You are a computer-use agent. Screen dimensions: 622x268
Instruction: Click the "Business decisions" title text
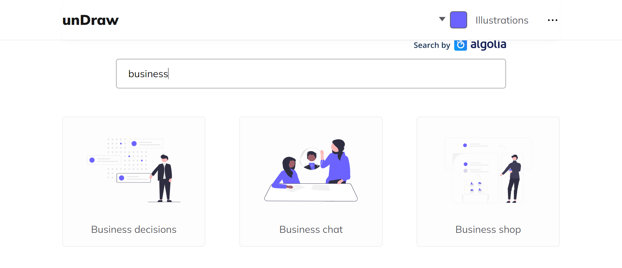[134, 230]
